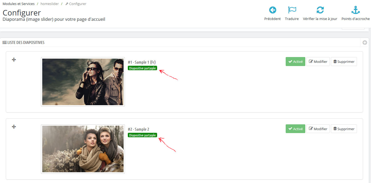This screenshot has height=183, width=371.
Task: Click the Diaporama (image slider) subtitle text
Action: click(54, 19)
